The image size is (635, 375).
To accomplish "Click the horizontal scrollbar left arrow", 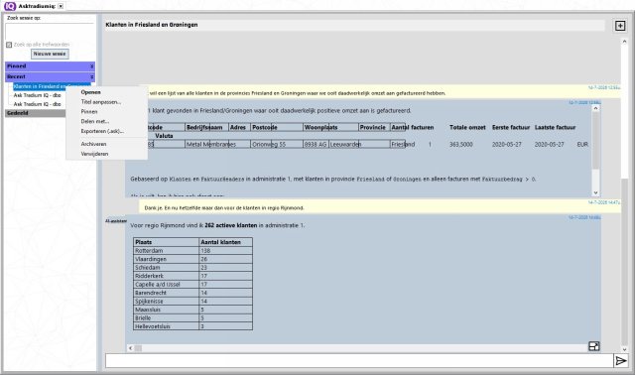I will click(x=130, y=348).
